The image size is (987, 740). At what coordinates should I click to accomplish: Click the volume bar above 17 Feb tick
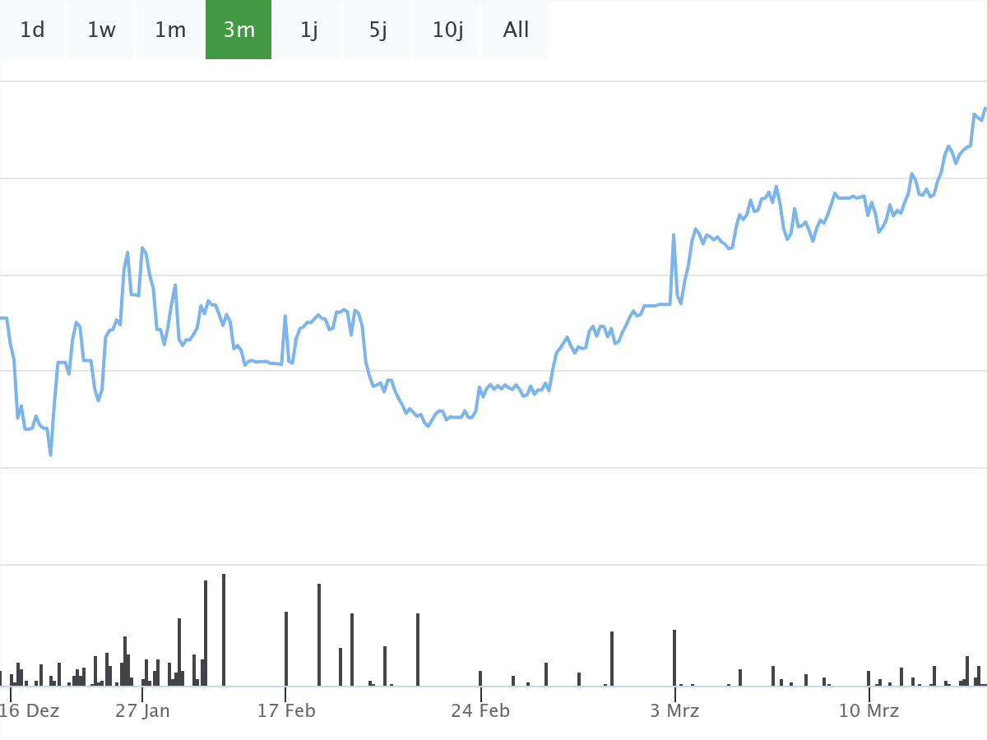click(286, 648)
